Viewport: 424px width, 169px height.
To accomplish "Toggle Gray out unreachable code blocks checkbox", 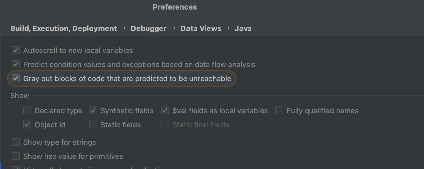I will pyautogui.click(x=16, y=79).
